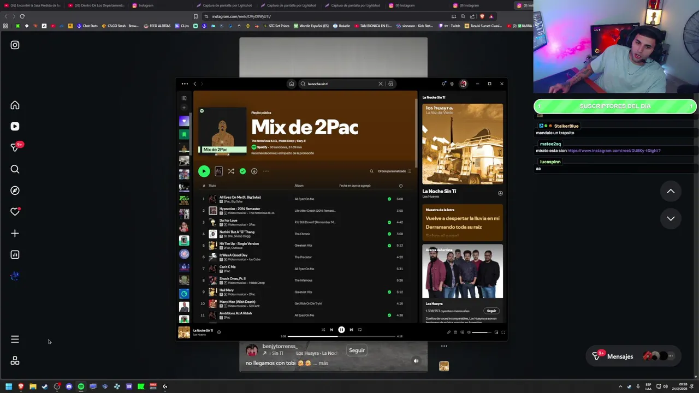Go to Spotify home button
Screen dimensions: 699x393
(x=292, y=84)
